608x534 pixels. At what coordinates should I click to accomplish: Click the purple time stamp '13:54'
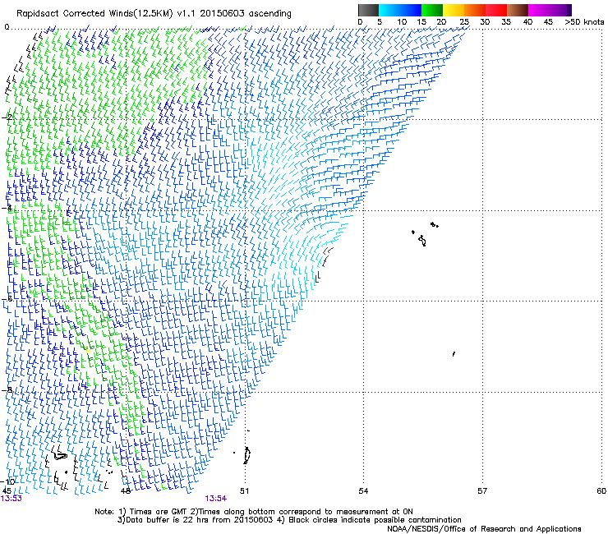point(216,499)
